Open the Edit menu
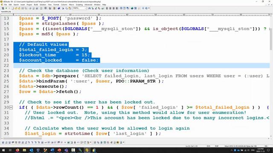Viewport: 273px width, 153px height. (10, 5)
